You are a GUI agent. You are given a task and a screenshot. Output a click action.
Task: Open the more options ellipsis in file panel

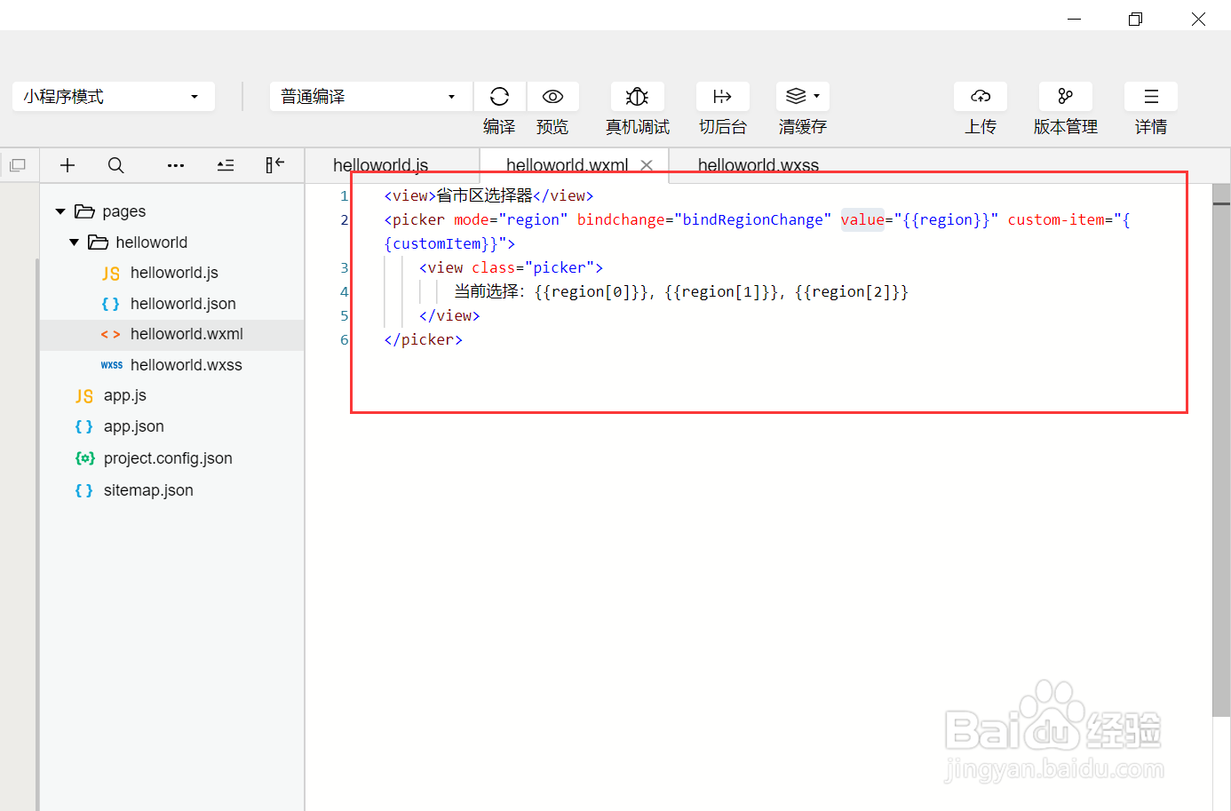coord(176,165)
